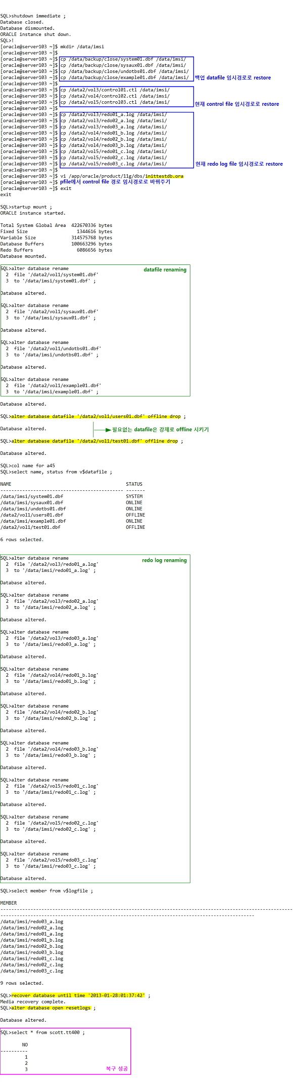
Task: Click the Variable Size value 314575768
Action: tap(83, 238)
